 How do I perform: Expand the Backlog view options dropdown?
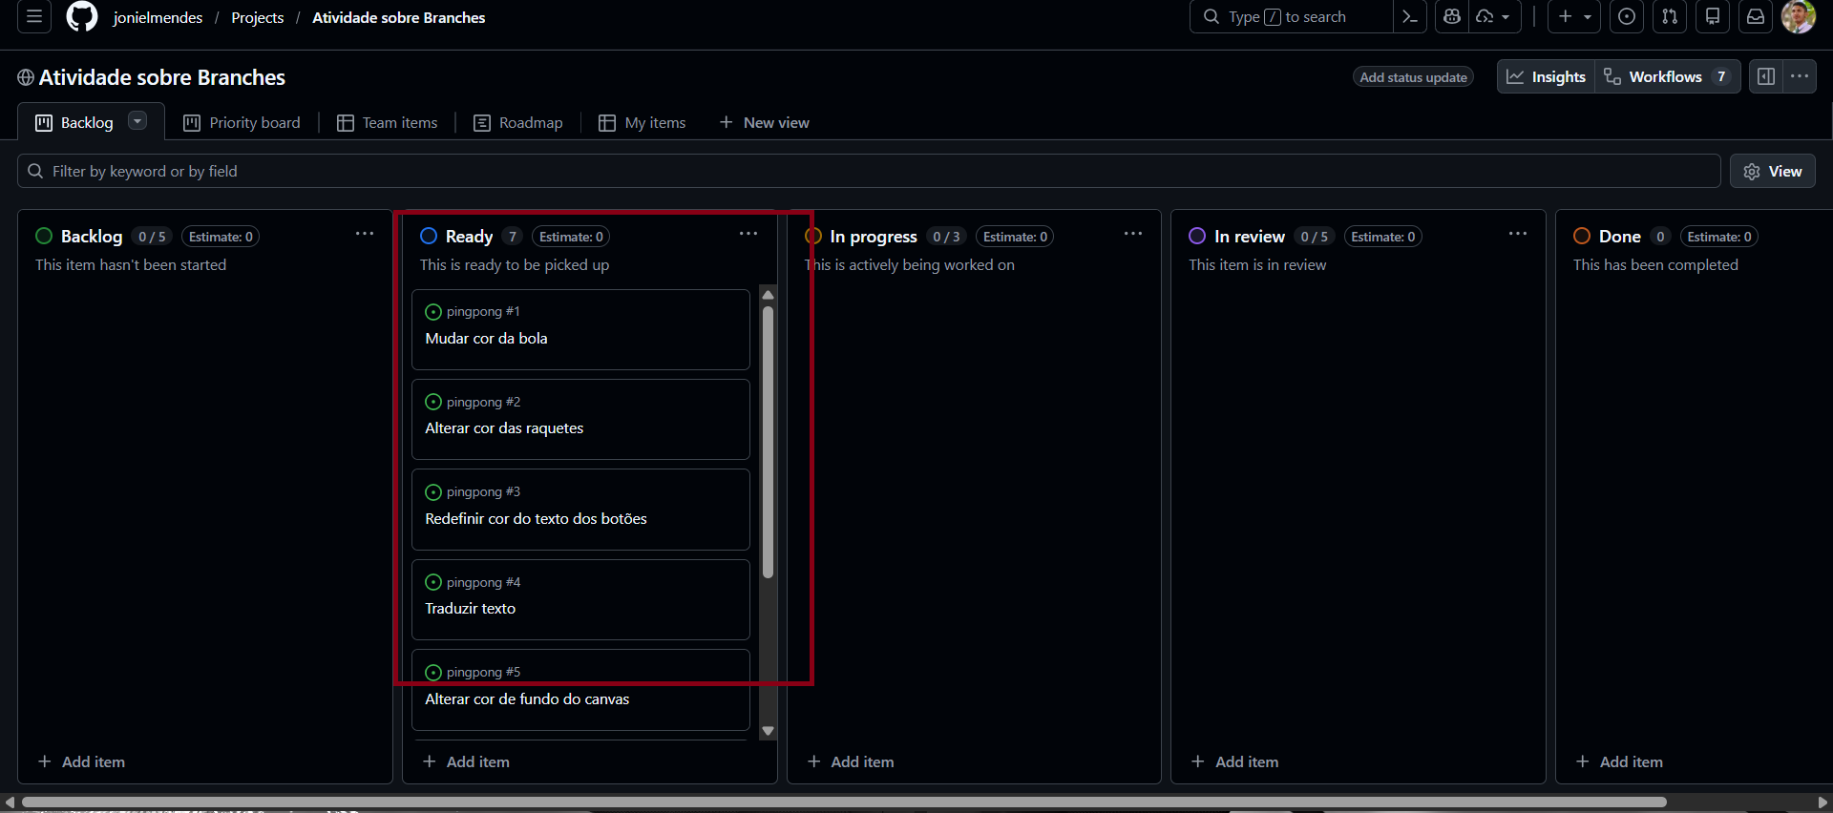click(x=137, y=121)
